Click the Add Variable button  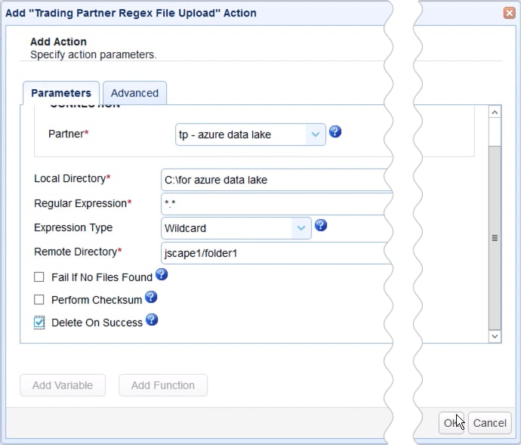pos(63,385)
